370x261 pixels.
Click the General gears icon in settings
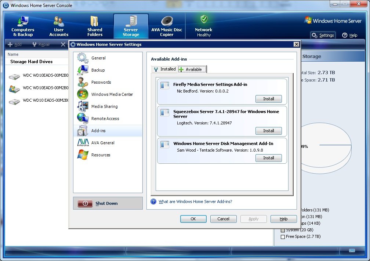tap(83, 58)
